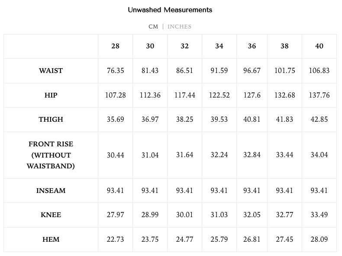The width and height of the screenshot is (342, 256).
Task: Select knee value 28.99 for size 30
Action: click(x=150, y=215)
